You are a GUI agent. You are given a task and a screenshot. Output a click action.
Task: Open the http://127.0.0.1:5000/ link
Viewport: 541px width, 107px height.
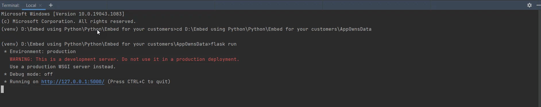(73, 82)
